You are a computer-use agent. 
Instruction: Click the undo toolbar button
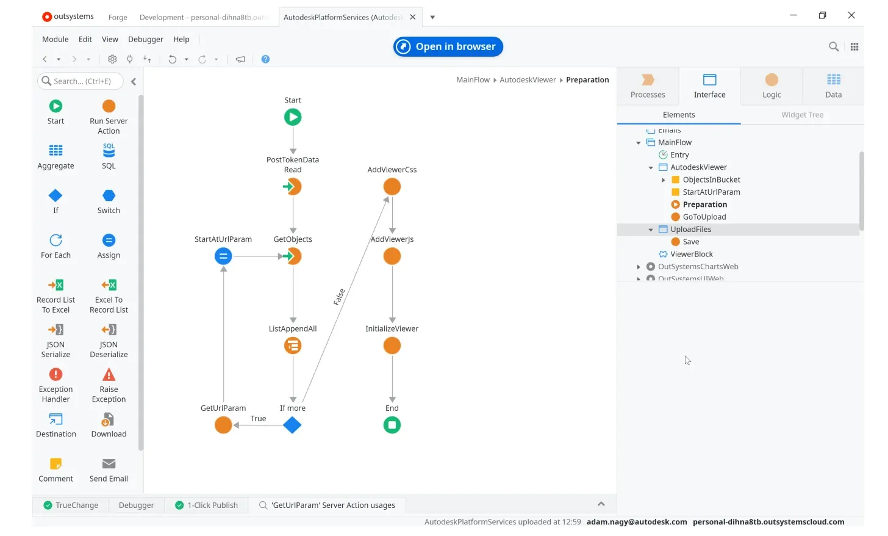click(x=172, y=59)
